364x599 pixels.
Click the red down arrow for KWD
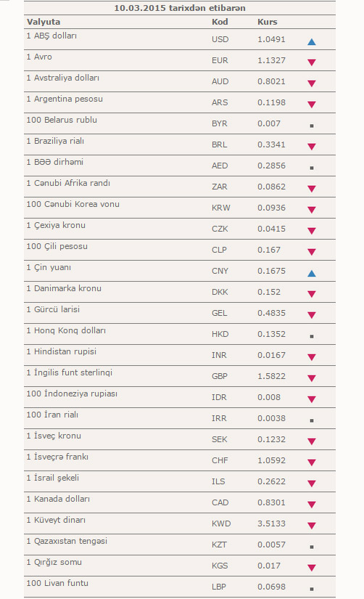pyautogui.click(x=311, y=526)
